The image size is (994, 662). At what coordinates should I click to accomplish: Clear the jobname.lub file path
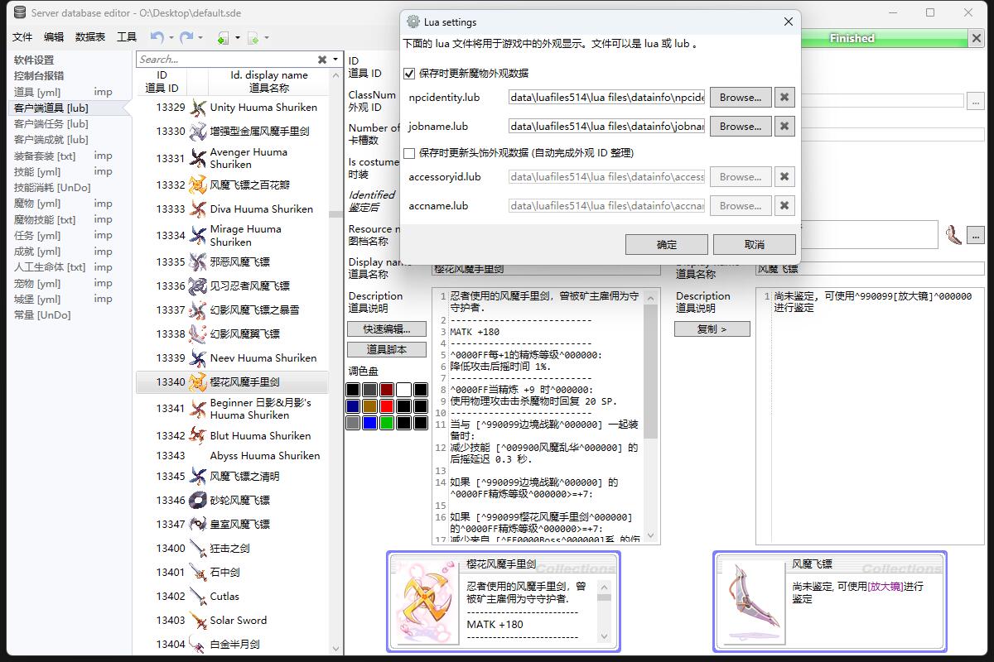784,127
